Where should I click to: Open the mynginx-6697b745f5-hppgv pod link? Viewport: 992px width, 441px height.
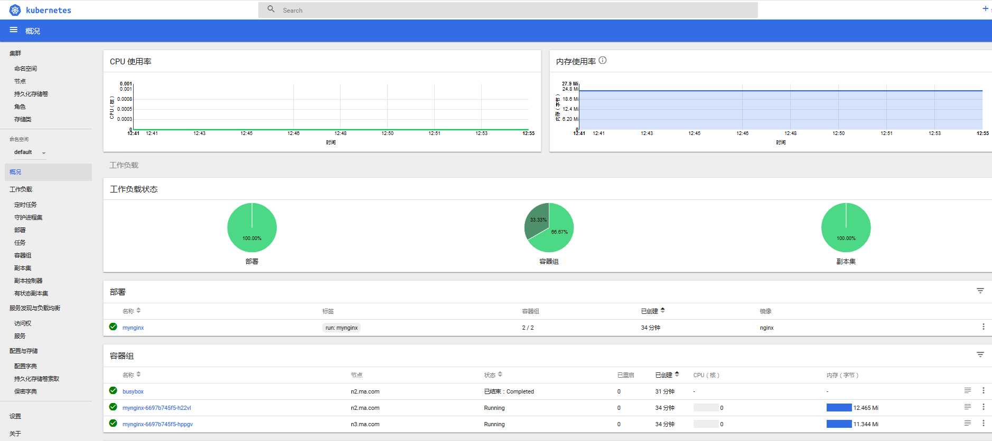(157, 424)
